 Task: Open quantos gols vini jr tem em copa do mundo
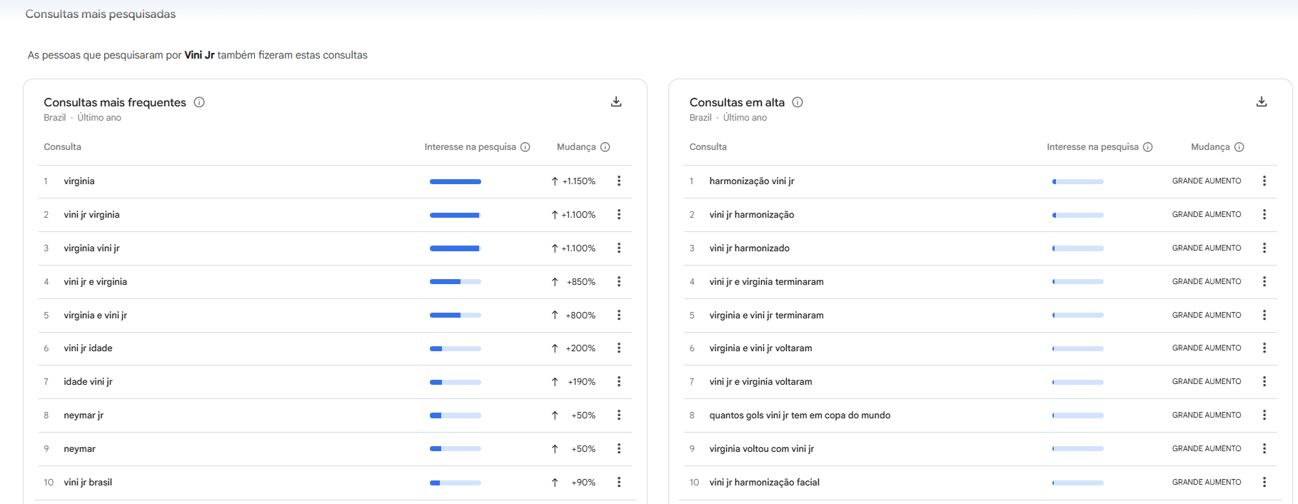coord(800,415)
